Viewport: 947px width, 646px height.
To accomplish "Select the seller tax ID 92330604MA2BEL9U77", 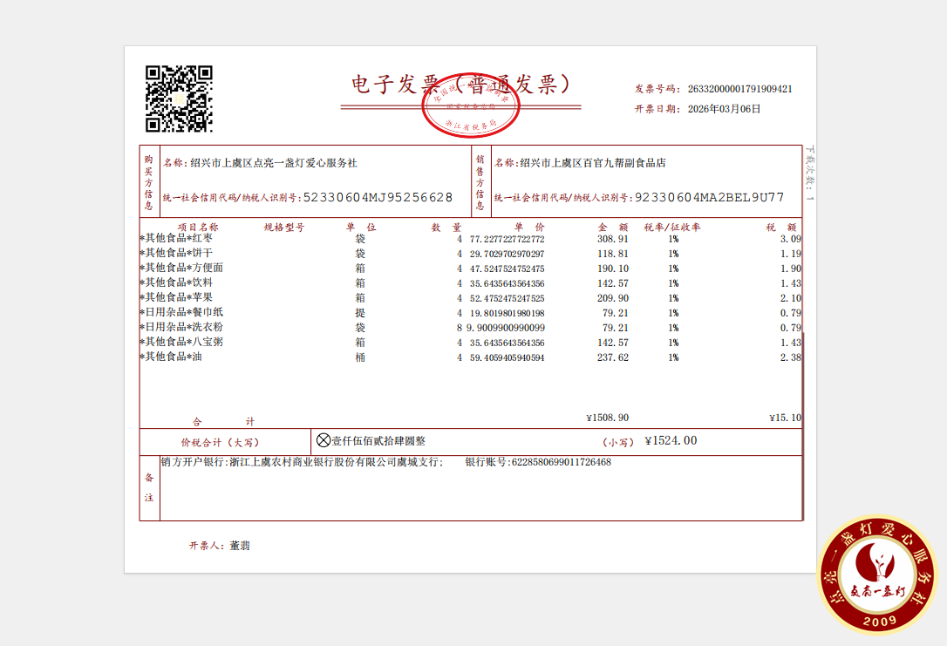I will pos(709,198).
